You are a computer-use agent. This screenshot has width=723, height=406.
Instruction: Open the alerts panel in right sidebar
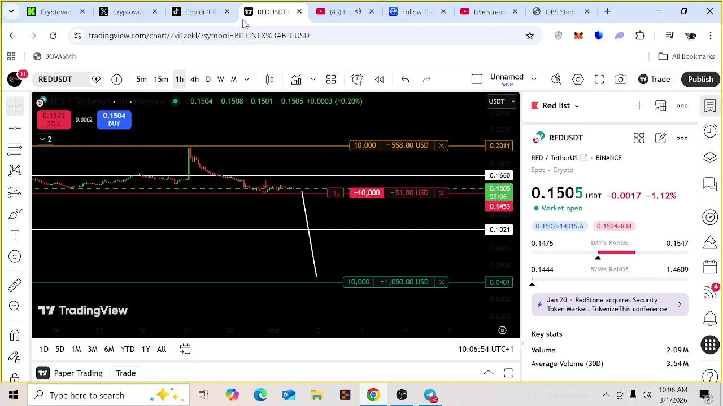(x=710, y=131)
